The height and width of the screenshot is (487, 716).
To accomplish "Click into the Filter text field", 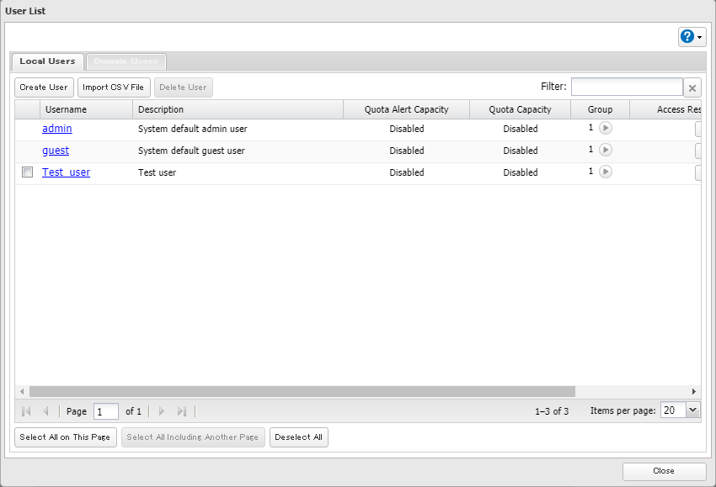I will pyautogui.click(x=627, y=87).
